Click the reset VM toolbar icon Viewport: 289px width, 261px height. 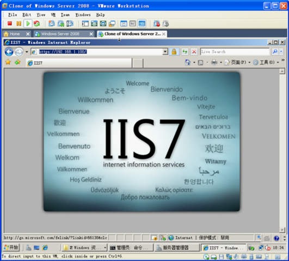pos(36,23)
